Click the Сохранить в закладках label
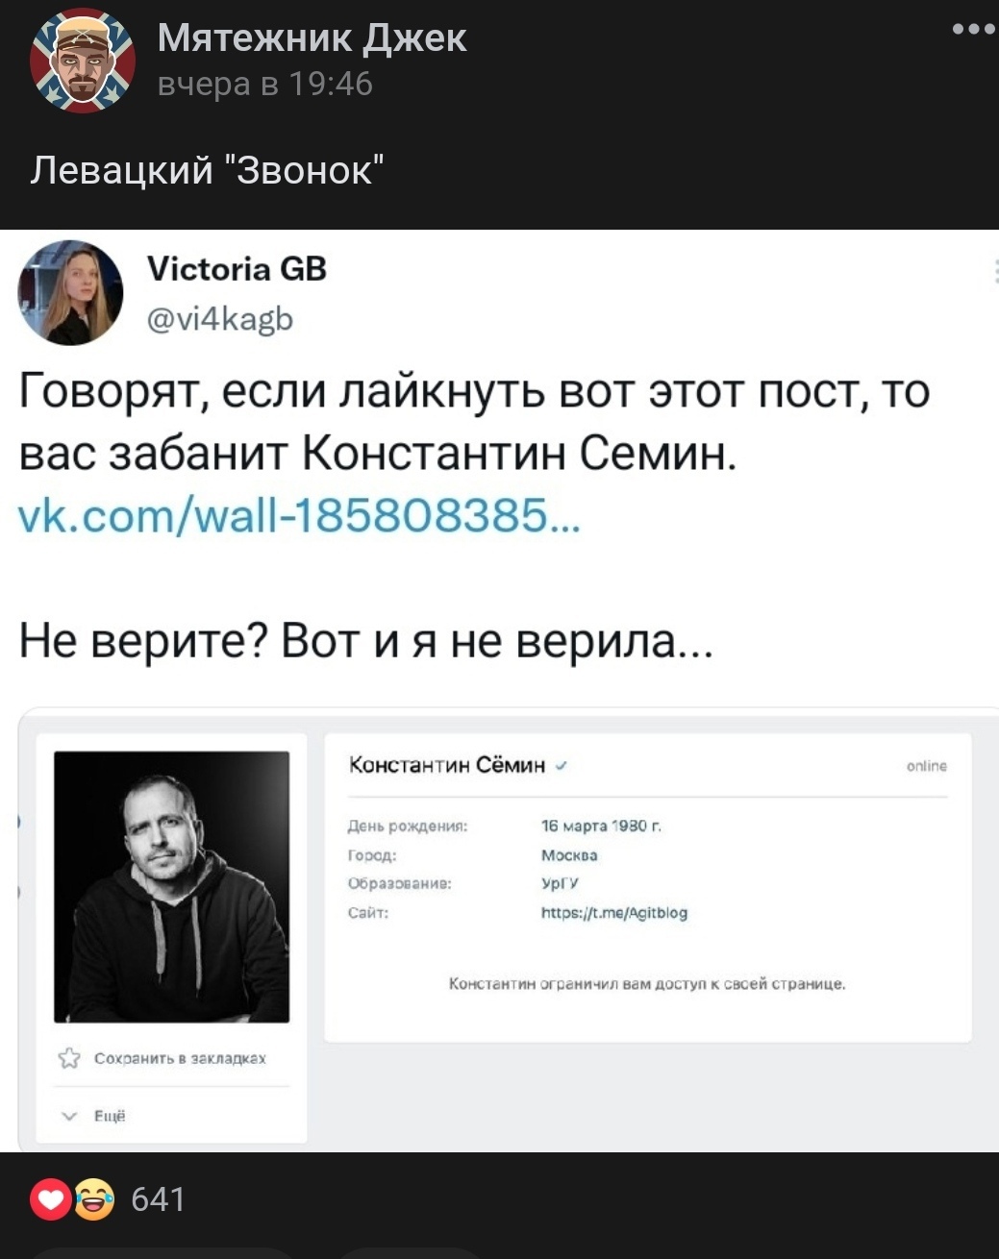Image resolution: width=999 pixels, height=1259 pixels. pyautogui.click(x=180, y=1058)
